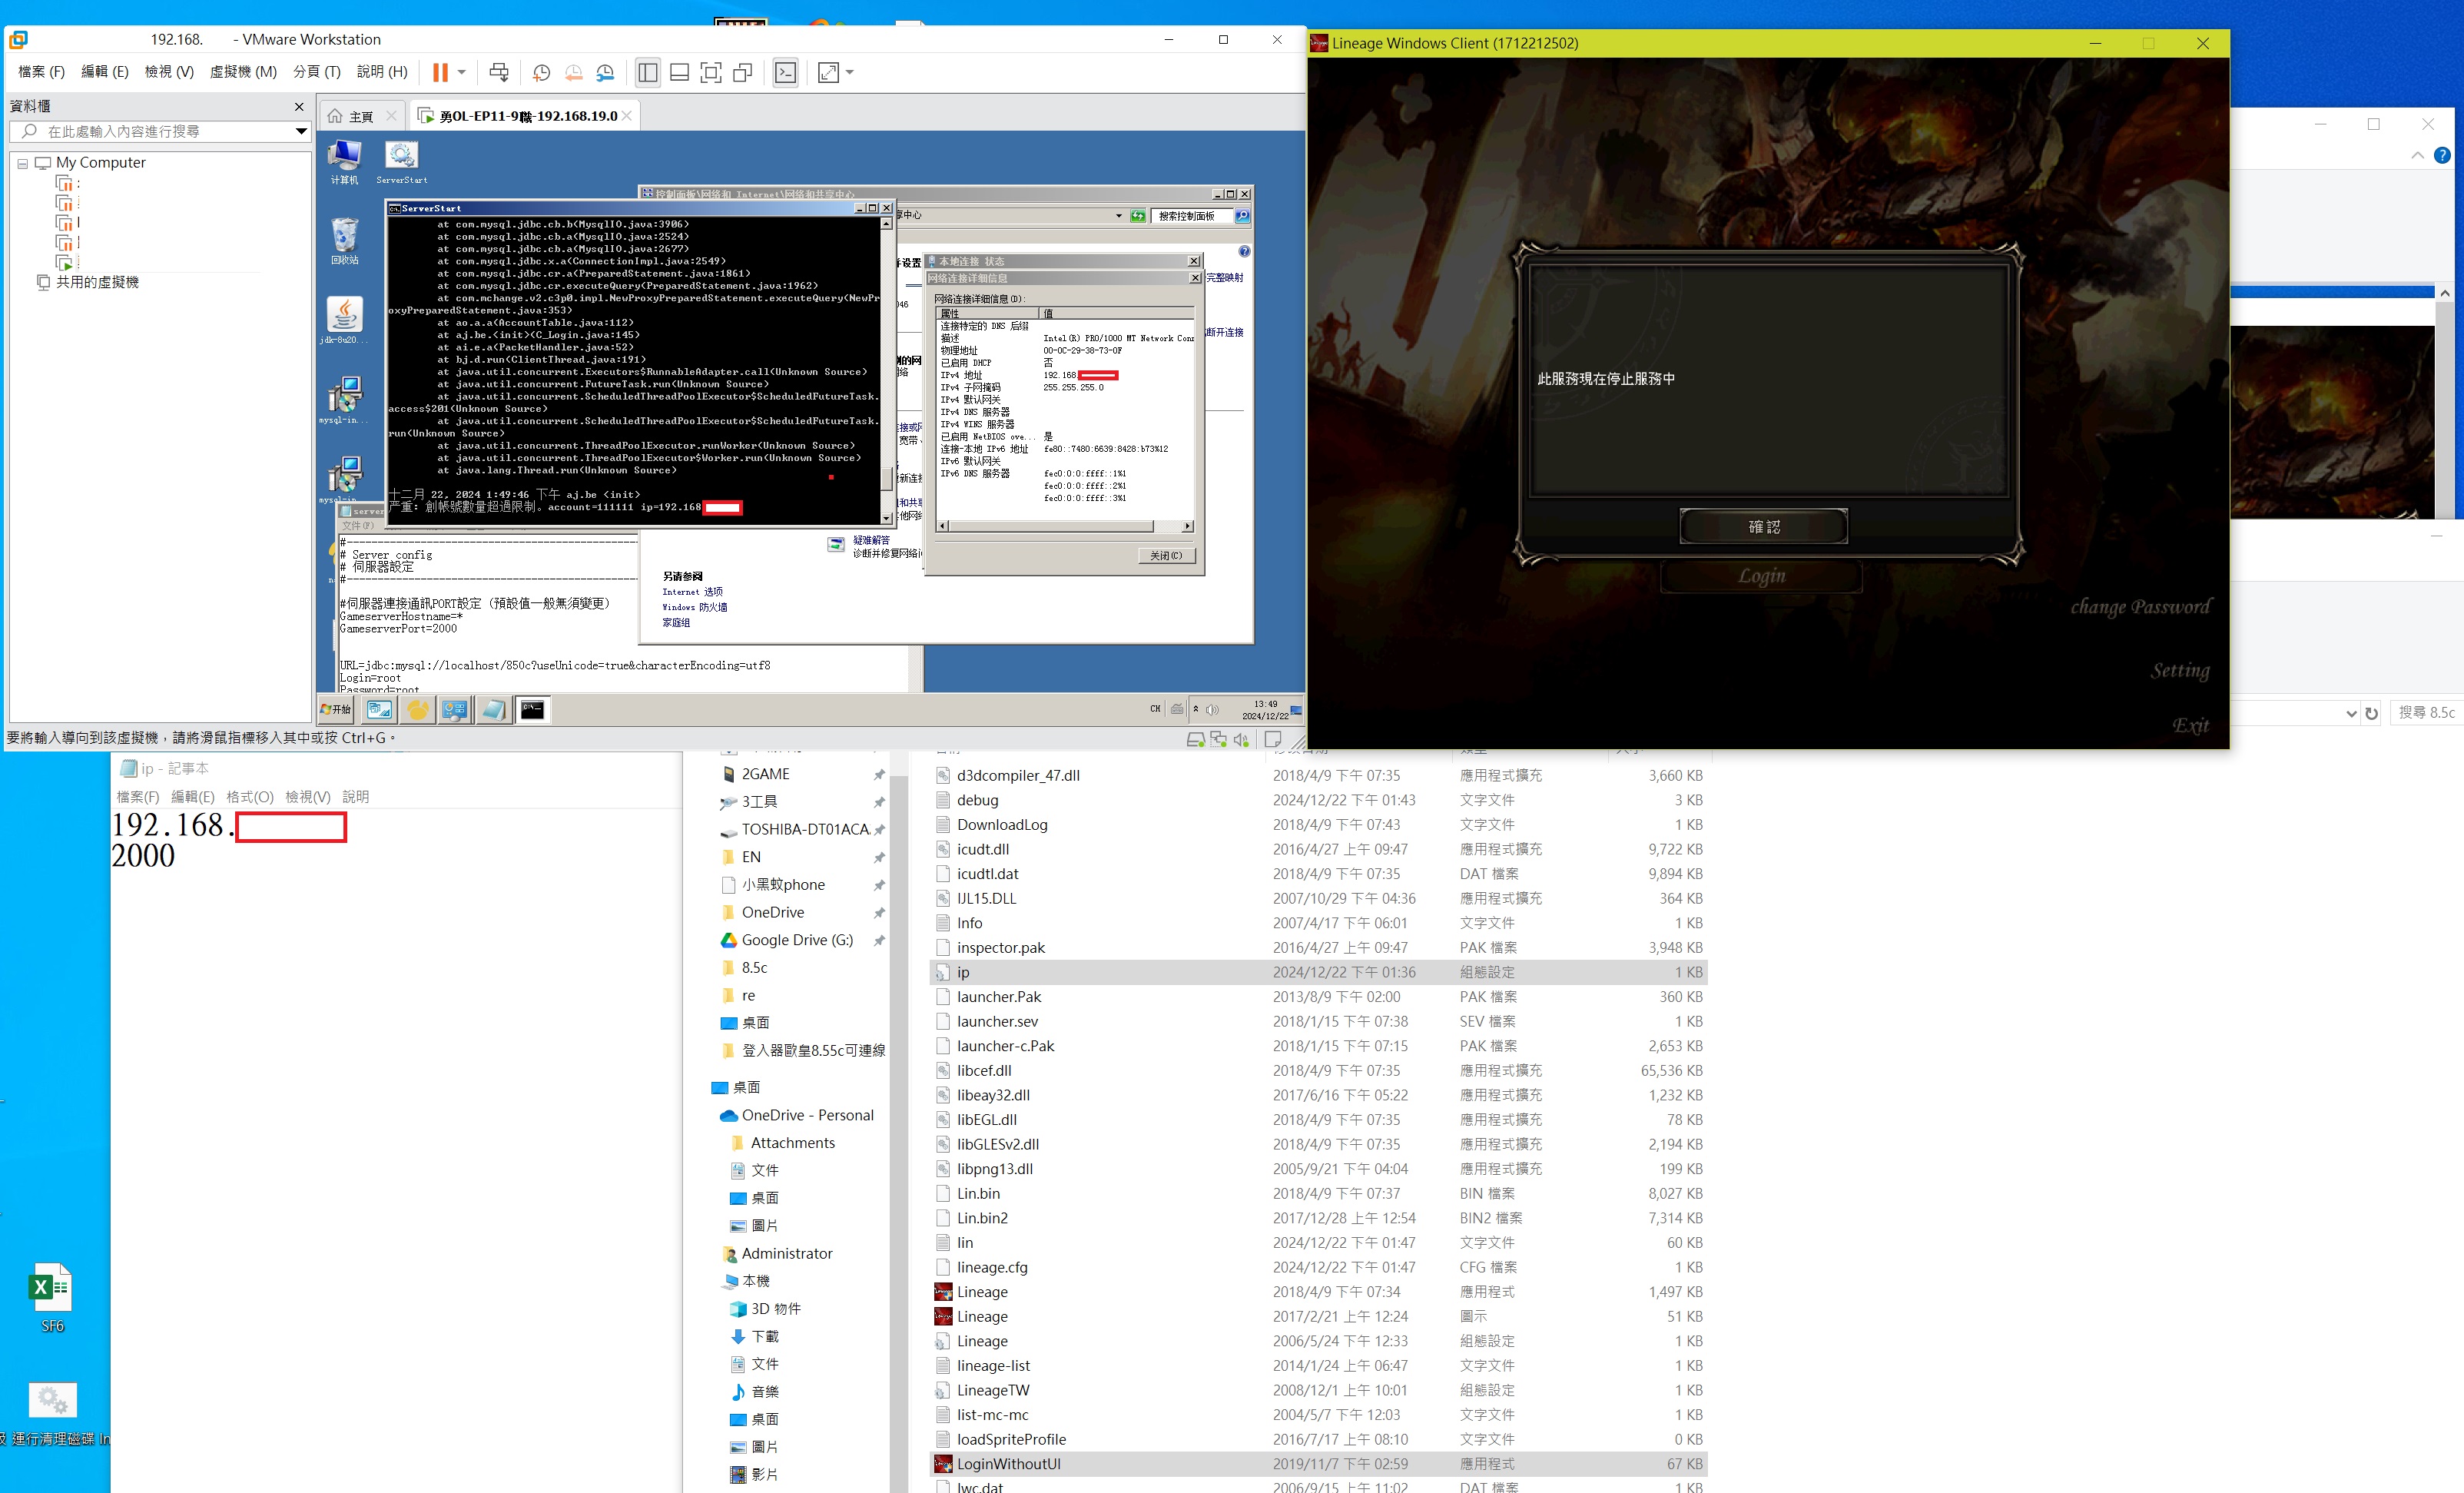The width and height of the screenshot is (2464, 1493).
Task: Click the Explorer refresh icon beside address bar
Action: coord(2371,713)
